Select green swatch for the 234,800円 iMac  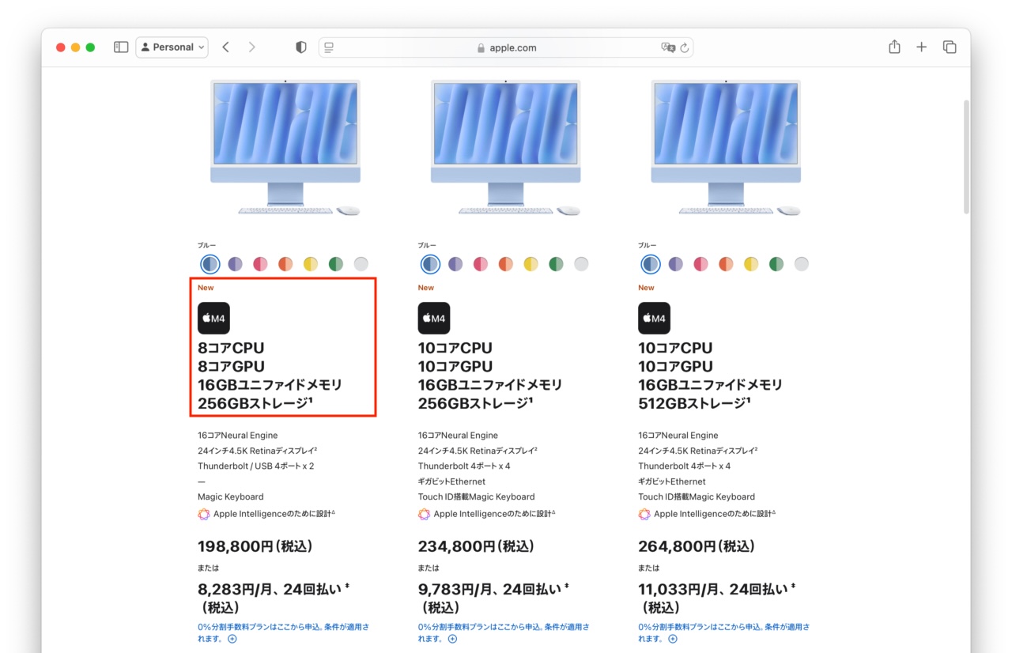point(556,264)
